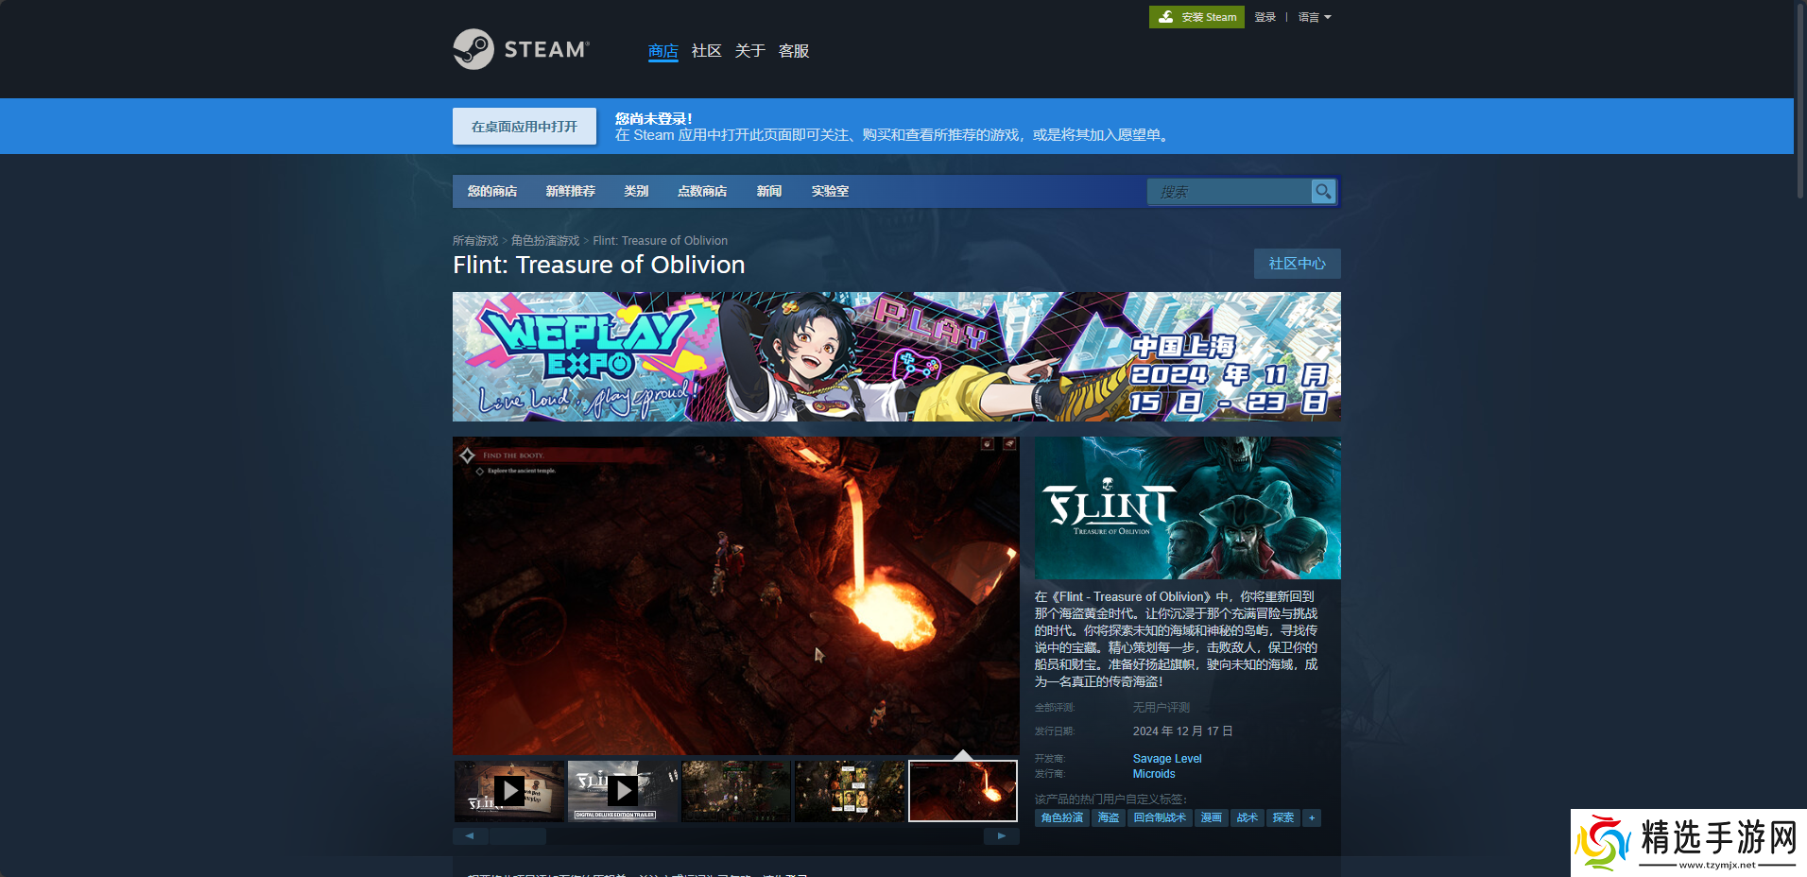Play the Digital Deluxe Edition trailer thumbnail

[622, 791]
